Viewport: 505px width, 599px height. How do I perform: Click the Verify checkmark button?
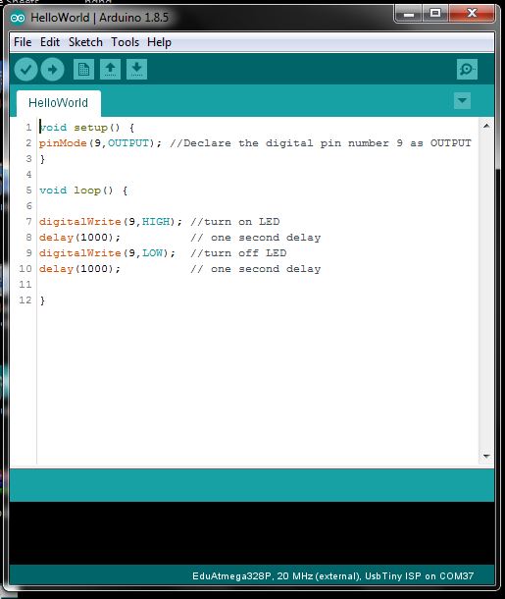(25, 69)
